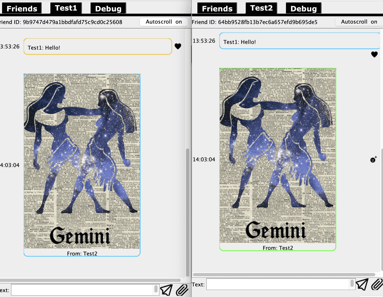Select the blue-bordered Hello message in Test2 window

[x=300, y=41]
